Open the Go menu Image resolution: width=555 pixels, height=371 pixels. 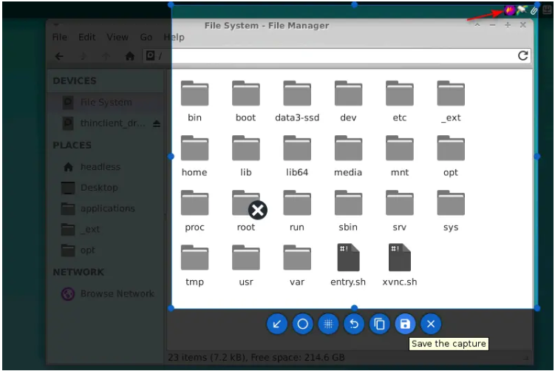[146, 38]
